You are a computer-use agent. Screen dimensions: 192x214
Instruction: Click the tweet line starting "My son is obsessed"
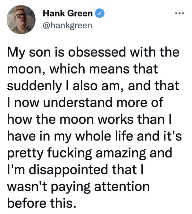point(93,53)
